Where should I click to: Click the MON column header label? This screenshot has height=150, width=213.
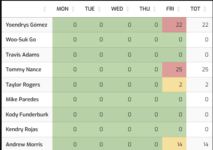(x=63, y=9)
